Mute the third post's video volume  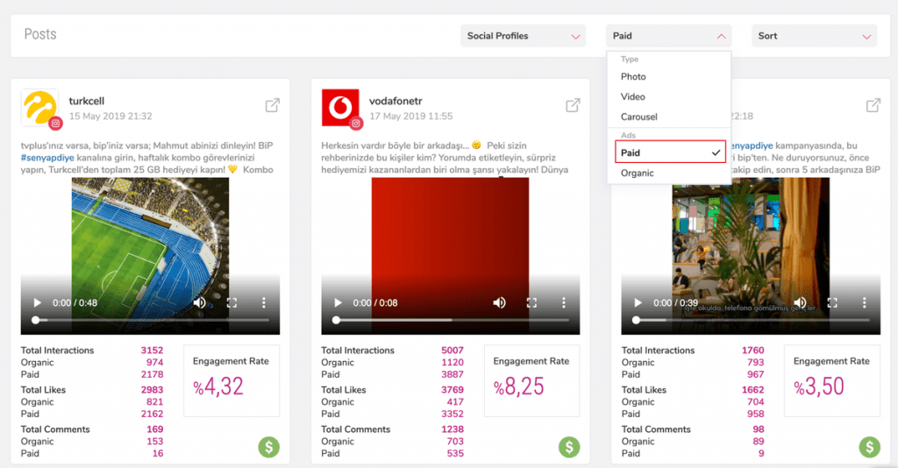click(800, 302)
